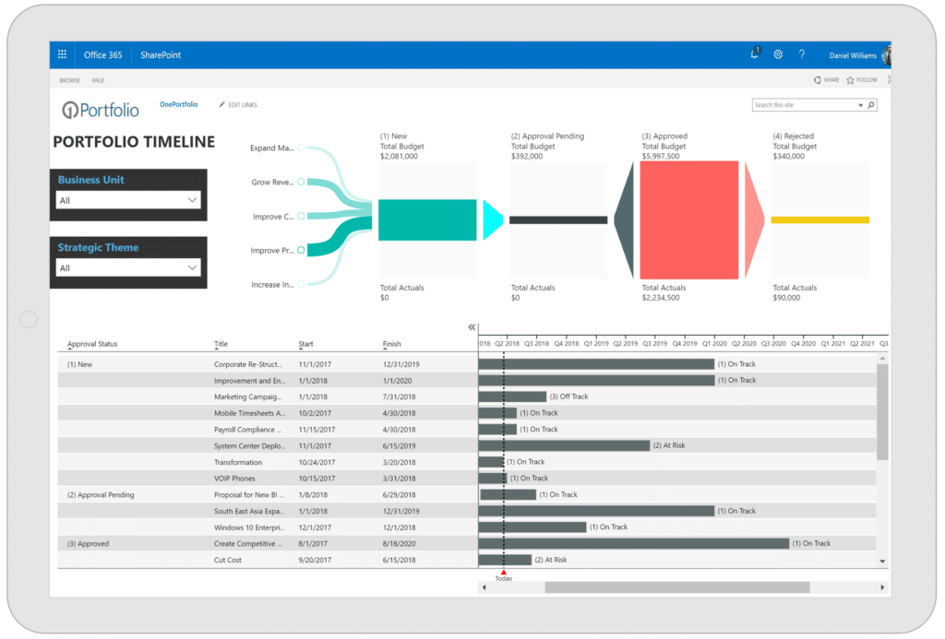
Task: Open the OnePortfolio navigation link
Action: pyautogui.click(x=178, y=104)
